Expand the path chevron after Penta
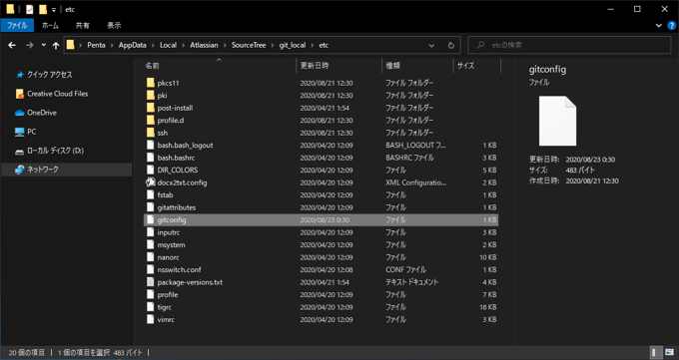This screenshot has width=679, height=360. pos(112,45)
